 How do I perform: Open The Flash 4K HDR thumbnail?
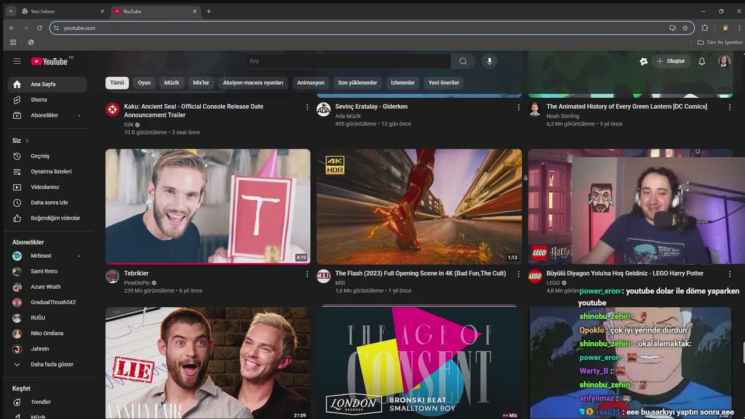(419, 207)
